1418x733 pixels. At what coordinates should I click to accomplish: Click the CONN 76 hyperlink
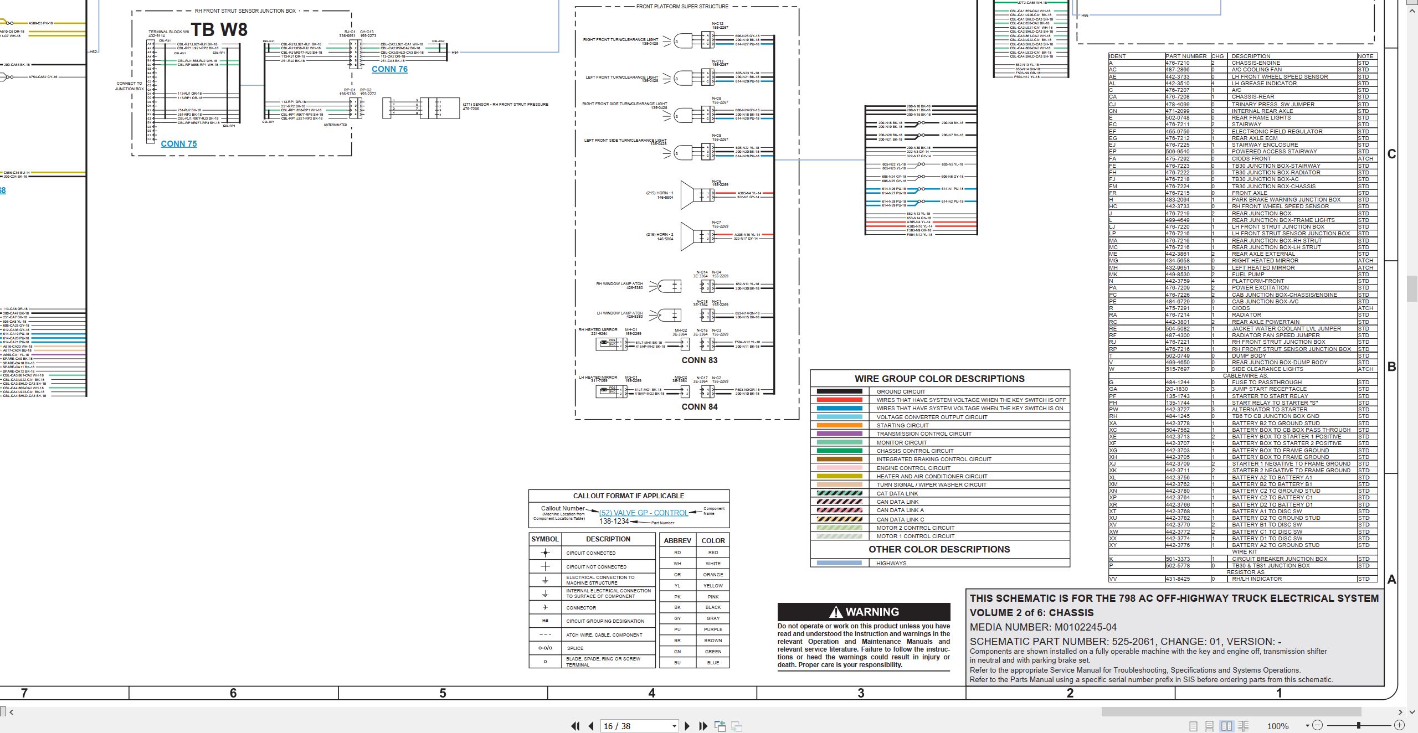[389, 69]
